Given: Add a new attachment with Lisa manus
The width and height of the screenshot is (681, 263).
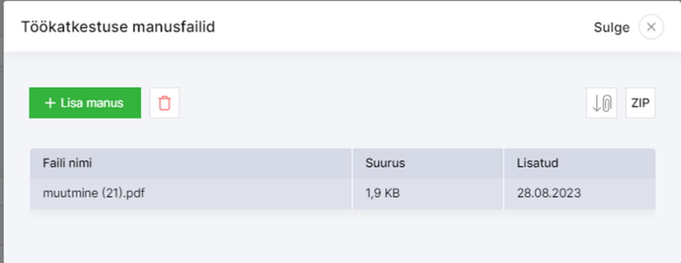Looking at the screenshot, I should pos(85,103).
